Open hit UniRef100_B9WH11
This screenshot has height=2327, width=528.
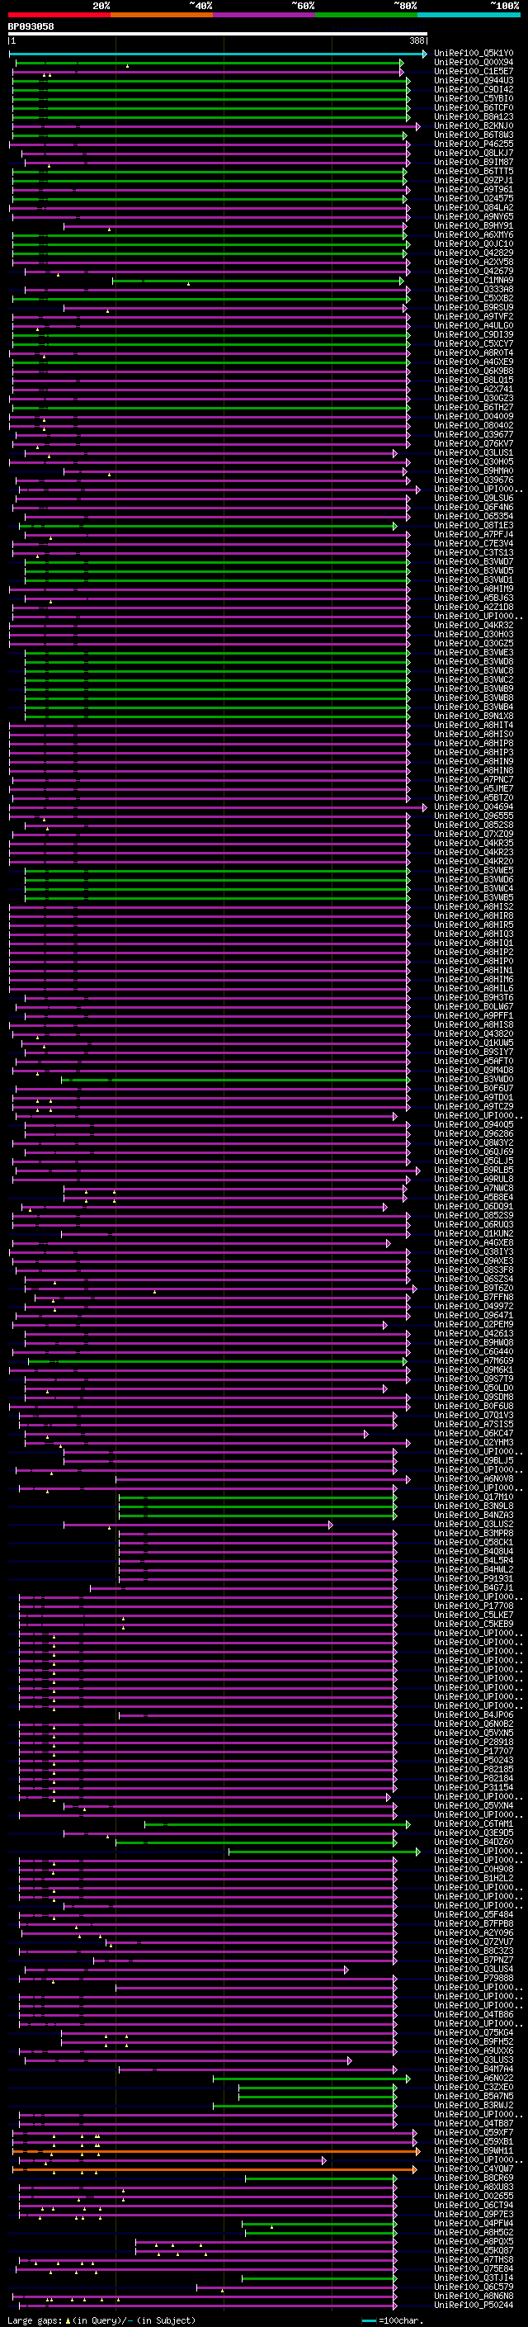coord(474,2150)
